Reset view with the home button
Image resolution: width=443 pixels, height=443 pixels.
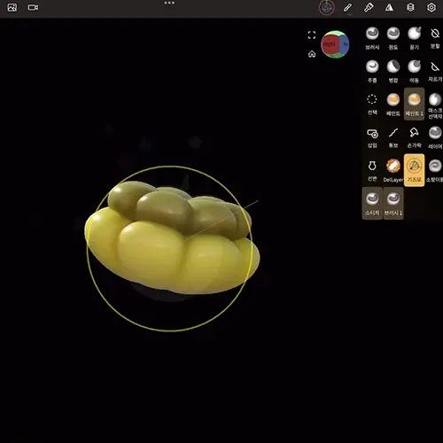tap(312, 54)
